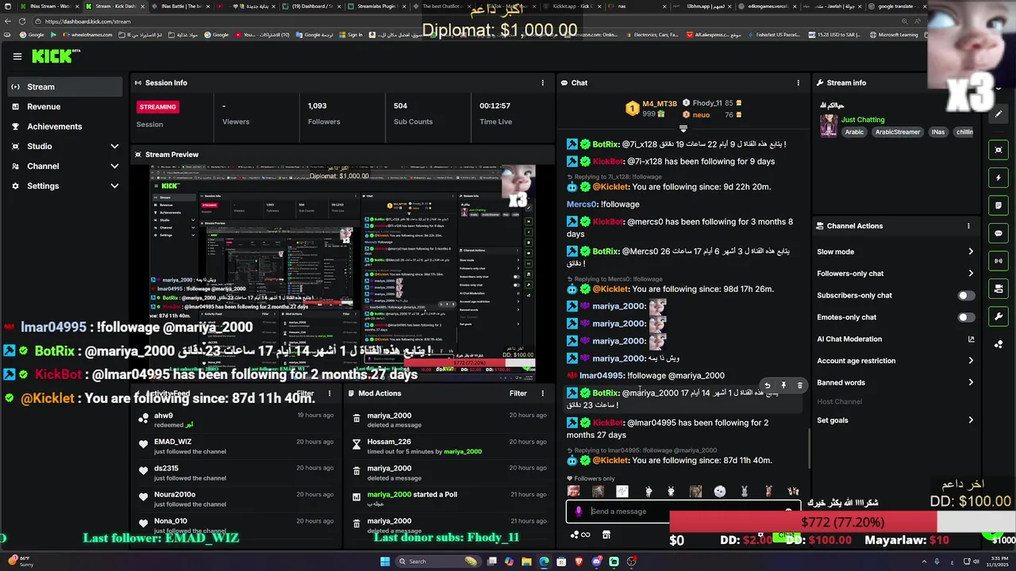Click the broadcast signal icon in right toolbar
The height and width of the screenshot is (571, 1016).
coord(999,261)
